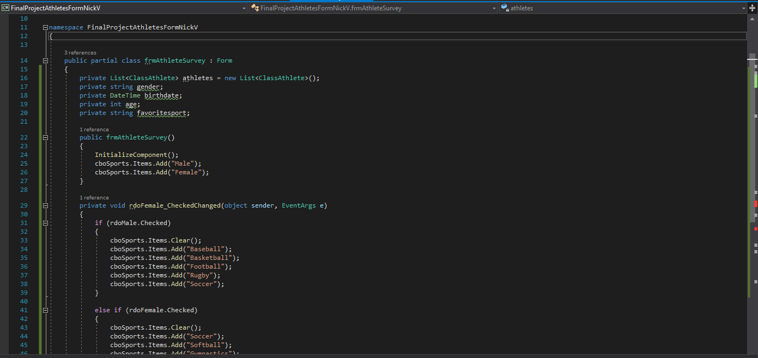
Task: Collapse the namespace FinalProjectAthletesFormNickV block
Action: point(45,27)
